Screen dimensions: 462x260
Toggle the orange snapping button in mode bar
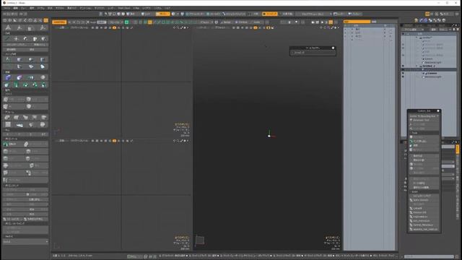pyautogui.click(x=269, y=14)
